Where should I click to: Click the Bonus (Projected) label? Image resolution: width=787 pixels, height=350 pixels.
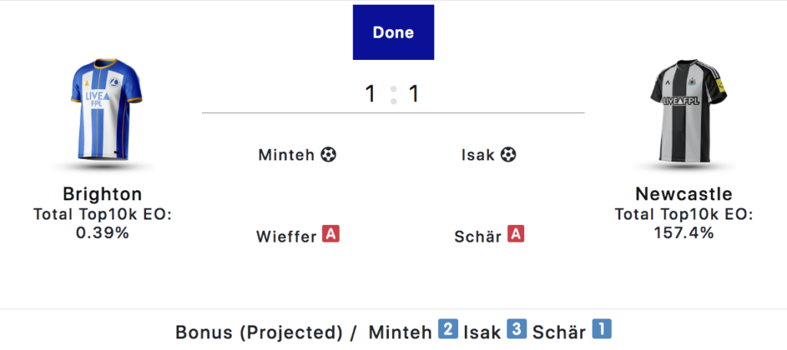point(259,332)
